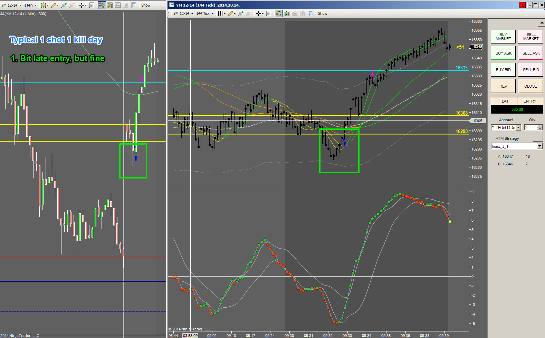This screenshot has width=545, height=338.
Task: Click zoom in magnifier in 144 Tick chart toolbar
Action: [x=241, y=13]
